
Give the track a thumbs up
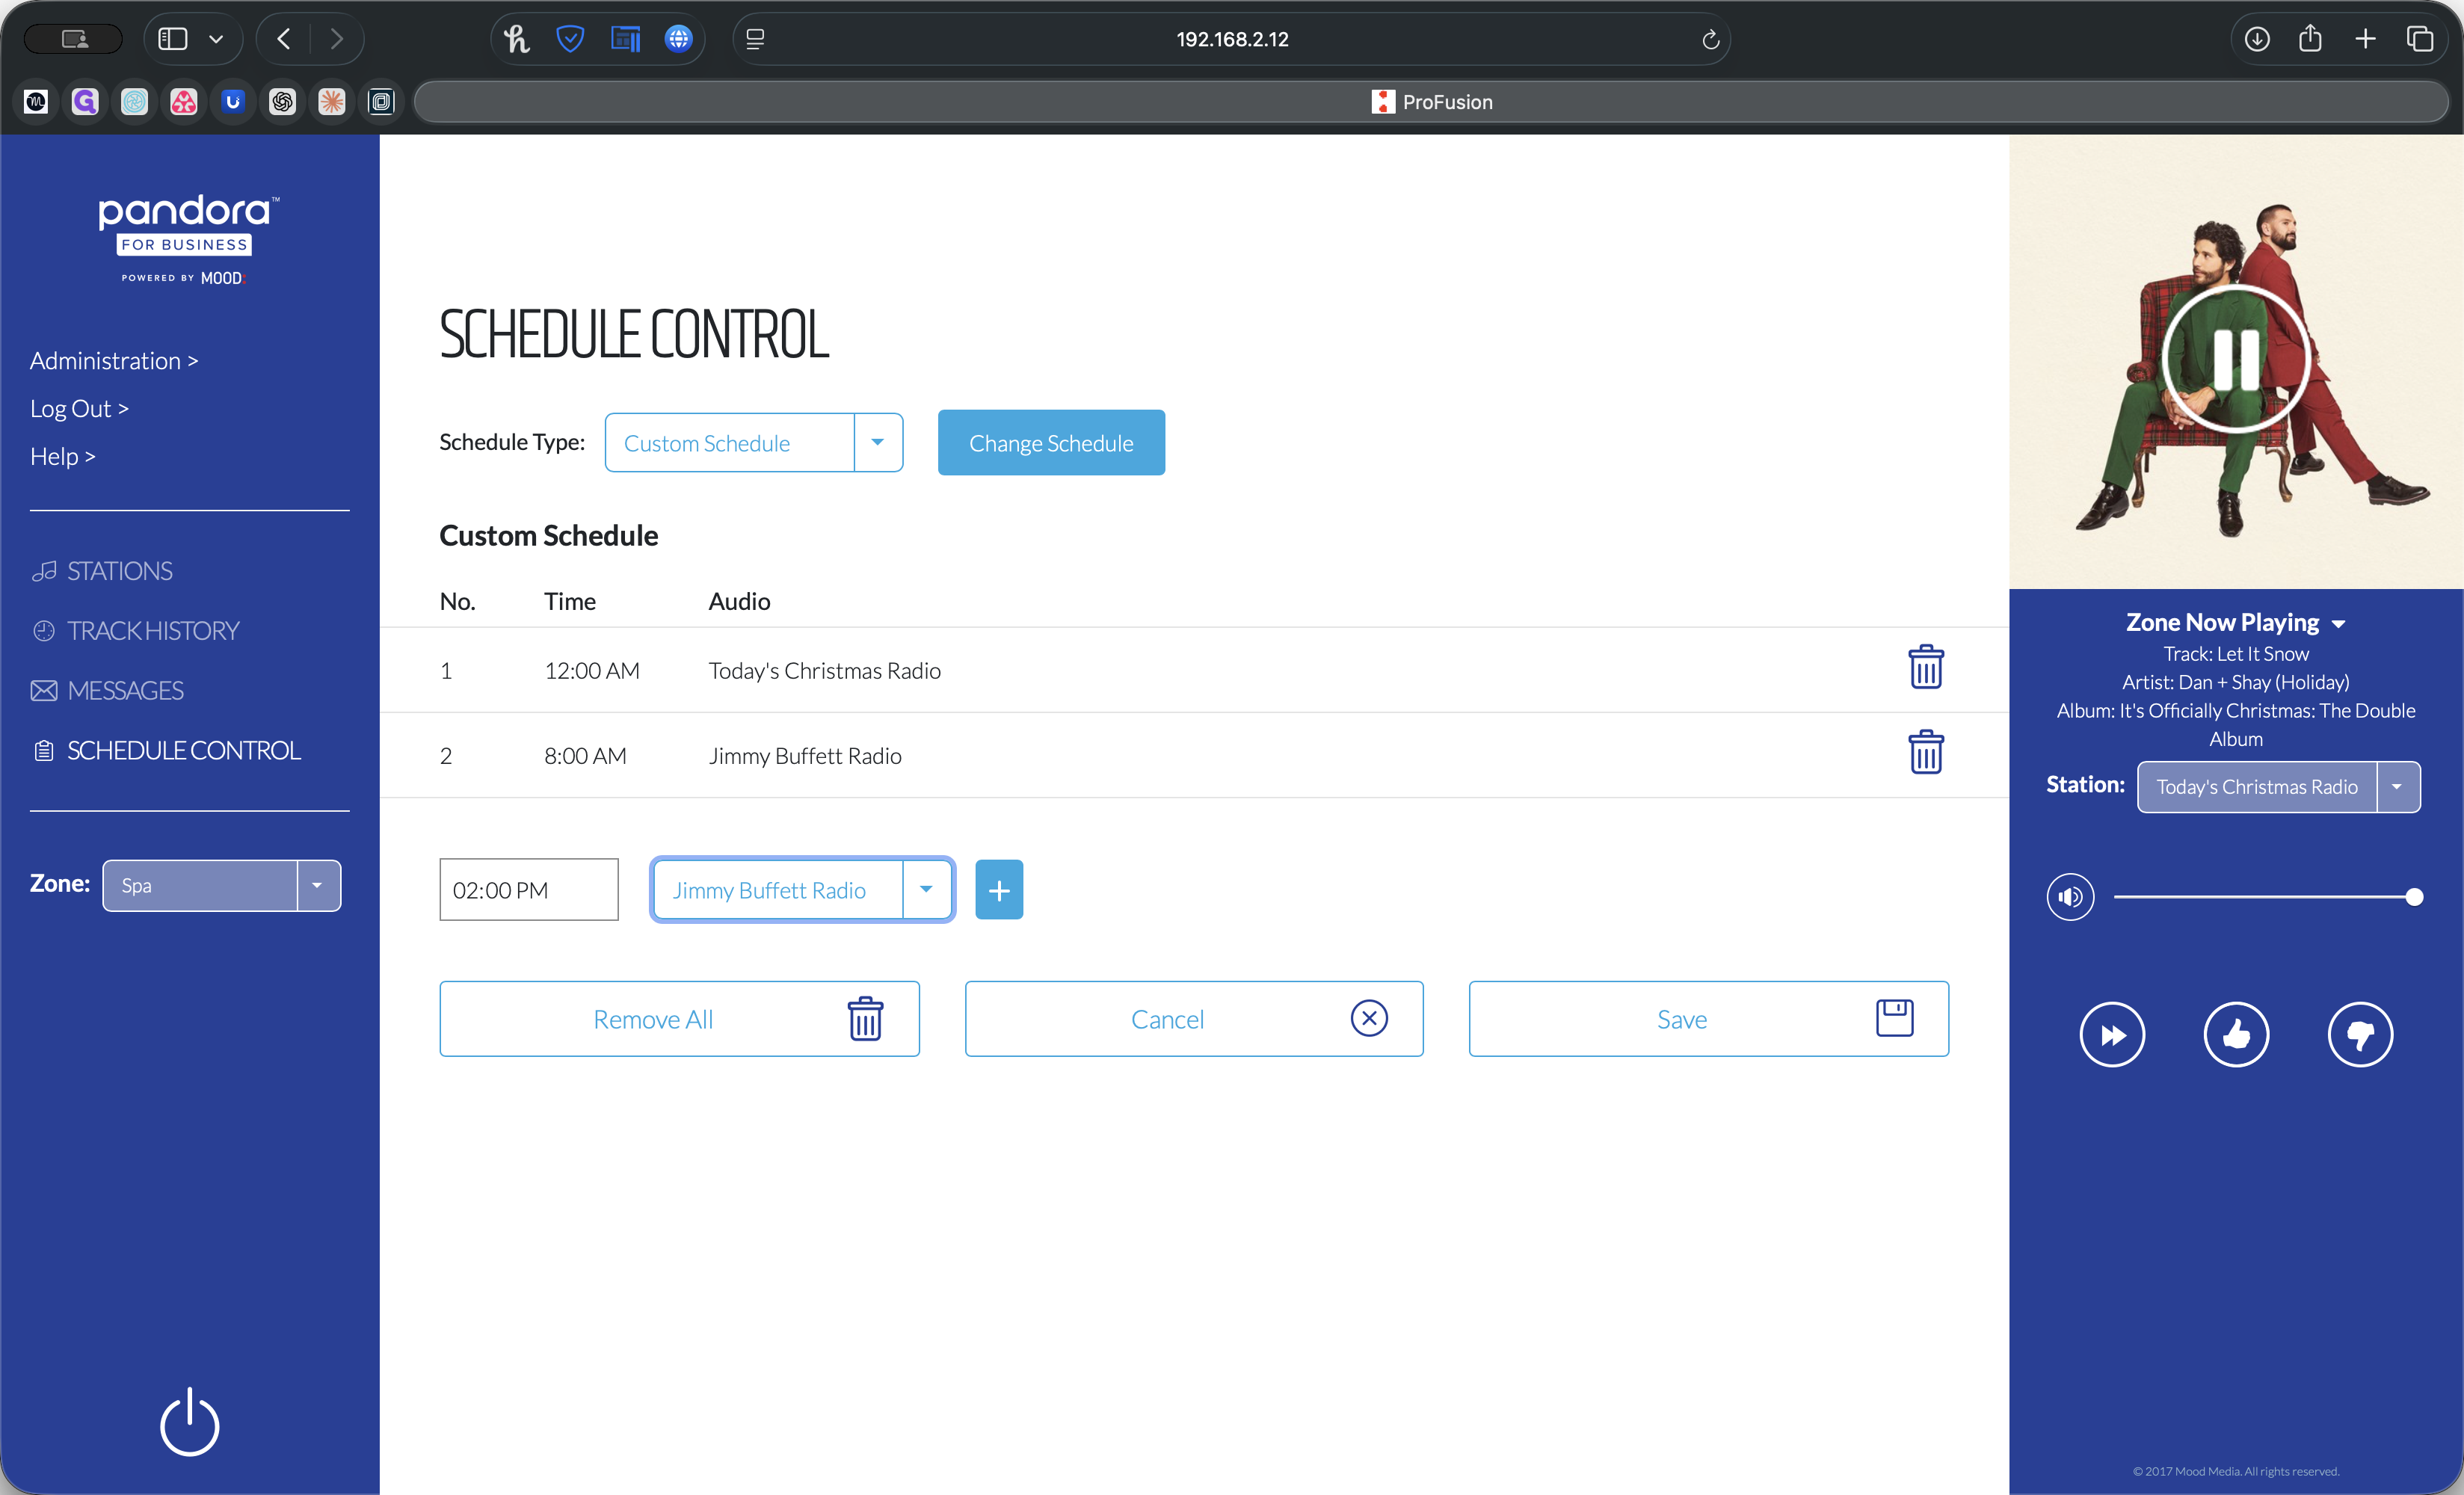pyautogui.click(x=2236, y=1034)
